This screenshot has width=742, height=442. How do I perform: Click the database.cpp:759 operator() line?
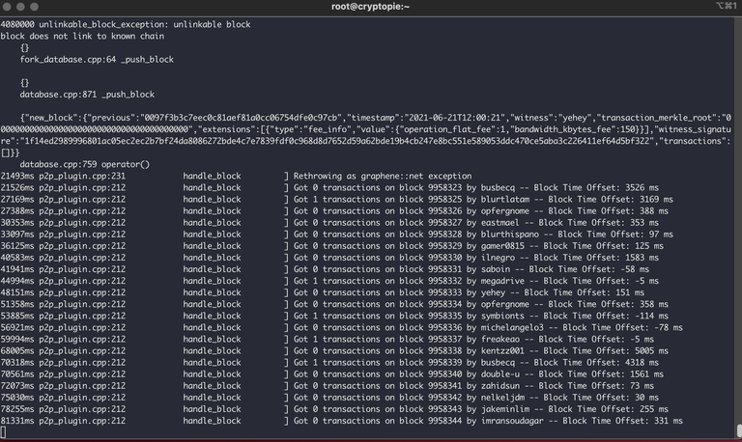point(85,164)
